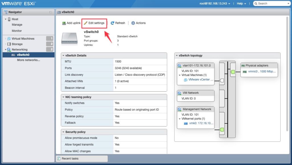Expand the Storage tree node
The width and height of the screenshot is (292, 165).
coord(6,44)
